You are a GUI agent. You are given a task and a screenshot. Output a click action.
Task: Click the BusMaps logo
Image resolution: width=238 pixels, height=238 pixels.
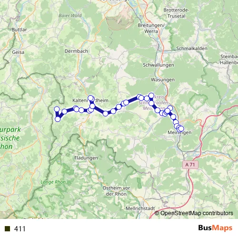coord(215,228)
